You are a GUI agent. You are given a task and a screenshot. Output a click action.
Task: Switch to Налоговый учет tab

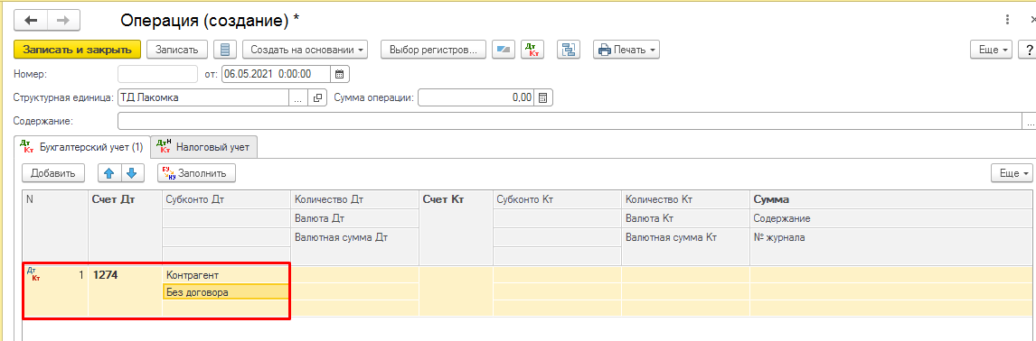204,147
